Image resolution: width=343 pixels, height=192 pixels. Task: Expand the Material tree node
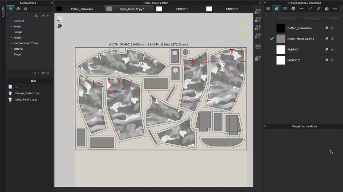point(11,49)
